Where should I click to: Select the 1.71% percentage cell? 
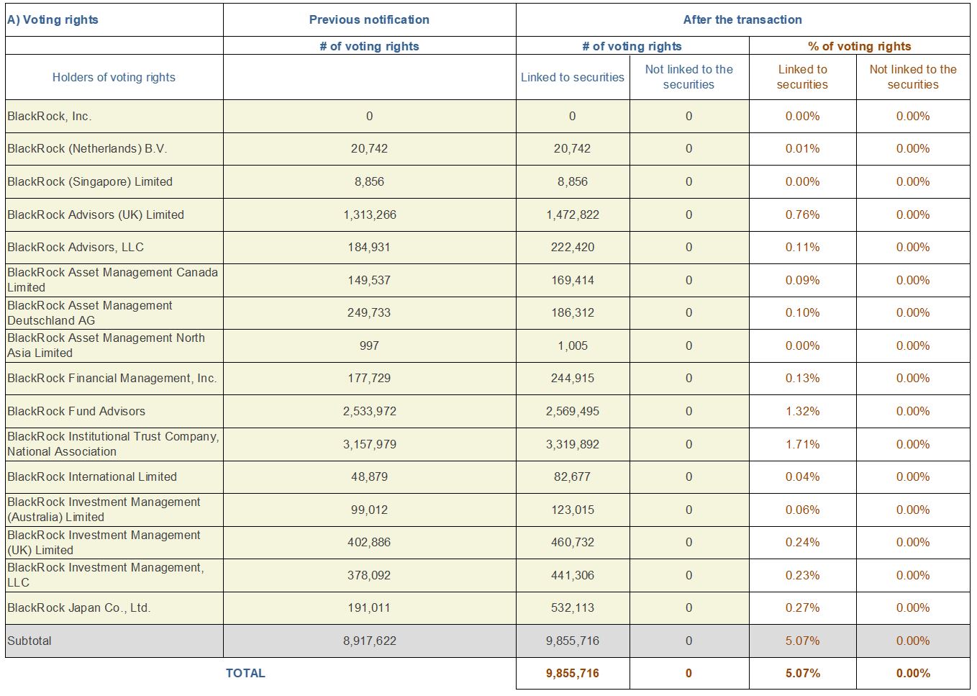click(802, 444)
